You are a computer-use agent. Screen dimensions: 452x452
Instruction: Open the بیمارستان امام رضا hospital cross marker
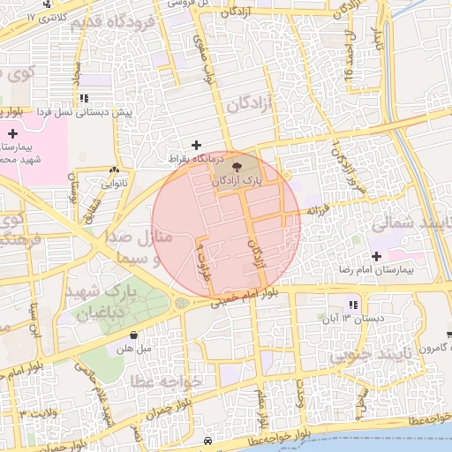[x=376, y=256]
